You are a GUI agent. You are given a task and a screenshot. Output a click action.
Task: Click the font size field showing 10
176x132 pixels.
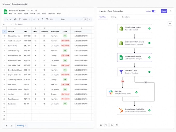pyautogui.click(x=85, y=19)
